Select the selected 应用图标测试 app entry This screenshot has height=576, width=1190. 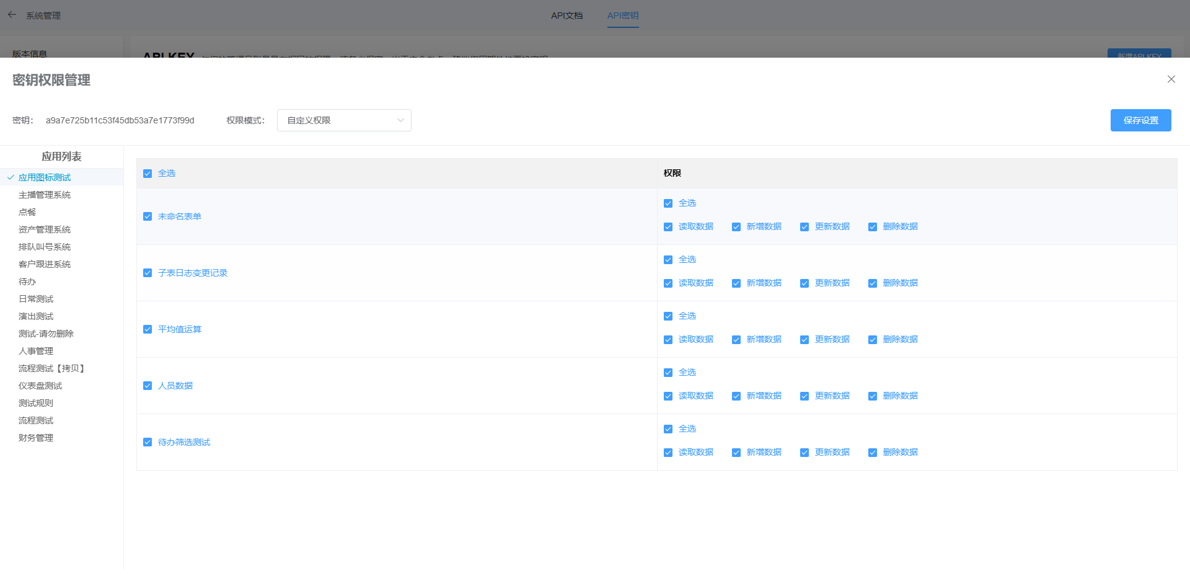45,177
